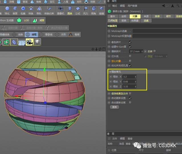
Task: Switch display to 线条 (Lines) mode
Action: click(18, 35)
